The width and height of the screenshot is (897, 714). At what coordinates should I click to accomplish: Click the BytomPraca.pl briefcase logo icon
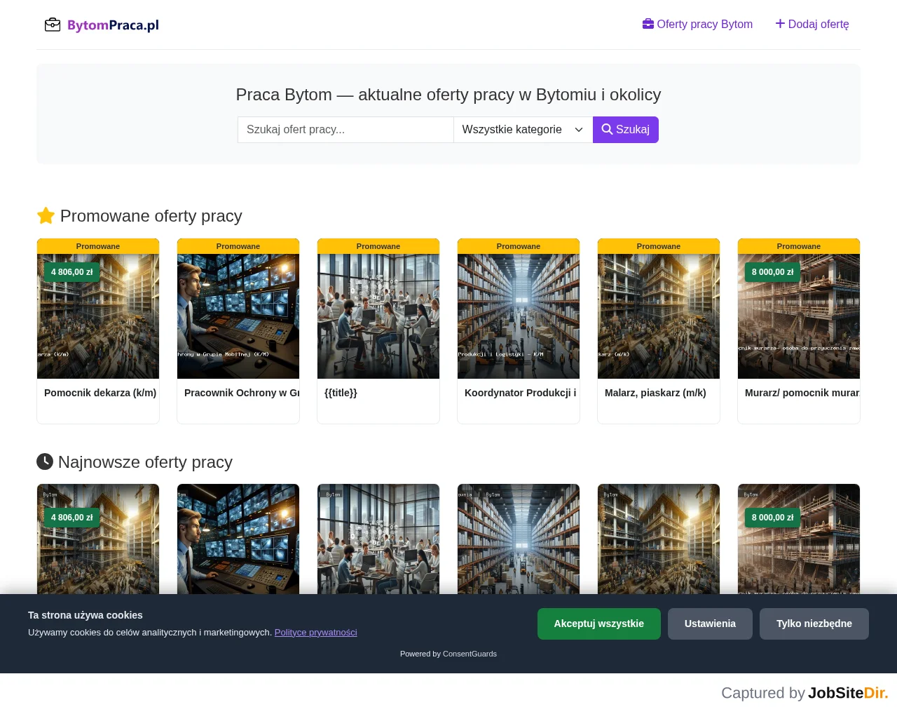click(53, 25)
